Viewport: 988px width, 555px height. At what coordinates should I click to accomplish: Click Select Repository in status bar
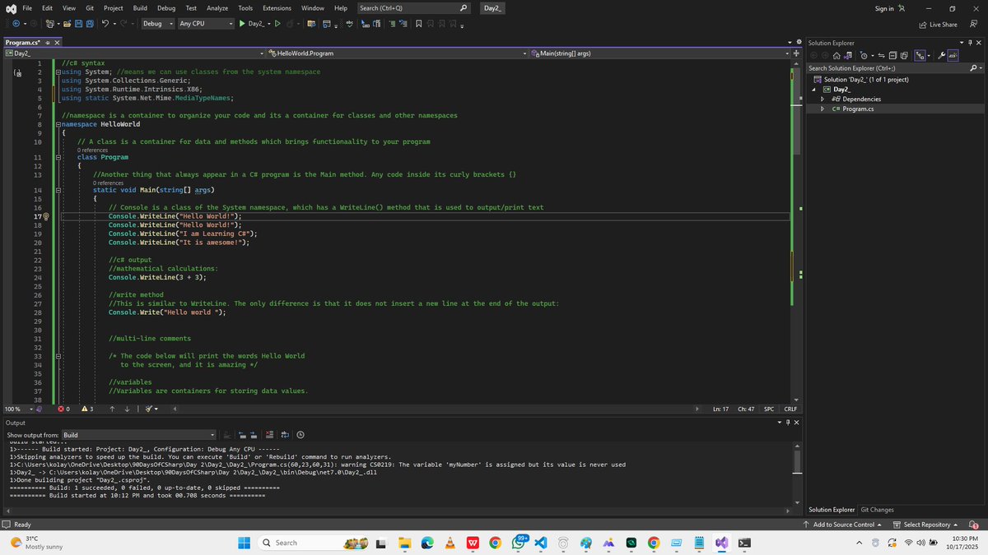click(x=925, y=525)
